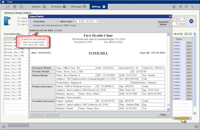Click the Generate Batch button
Screen dimensions: 200x130
[163, 23]
